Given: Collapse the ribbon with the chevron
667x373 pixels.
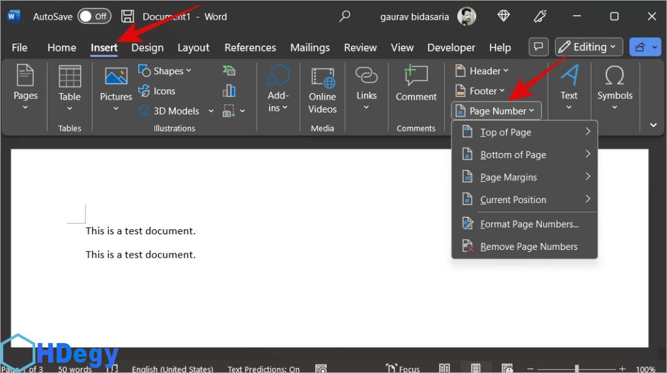Looking at the screenshot, I should (x=653, y=125).
